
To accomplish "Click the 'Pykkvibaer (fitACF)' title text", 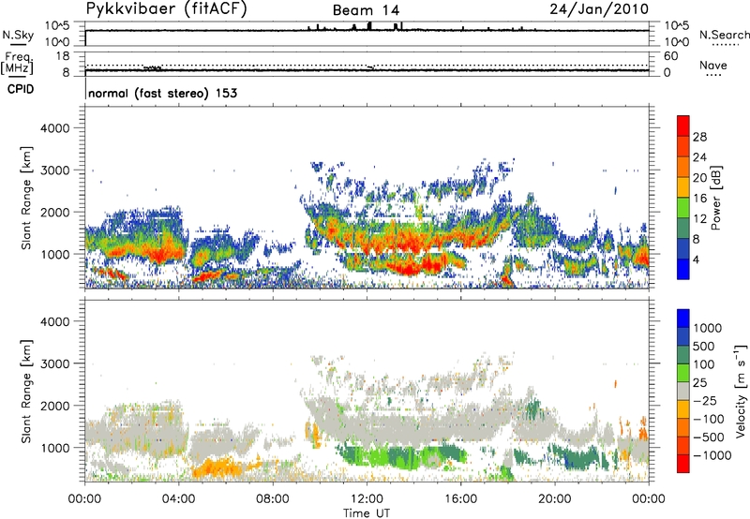I will [167, 9].
